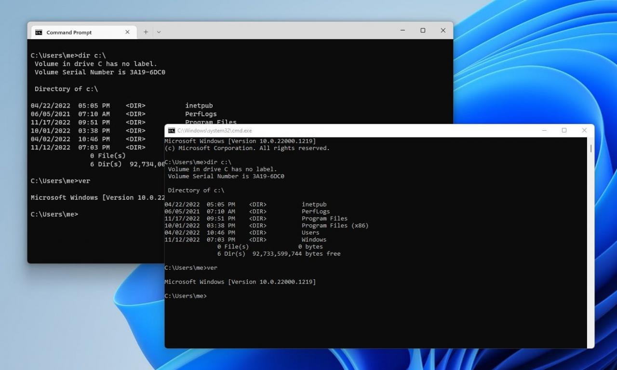Click the minimize icon of the cmd.exe window
The image size is (617, 370).
[544, 130]
